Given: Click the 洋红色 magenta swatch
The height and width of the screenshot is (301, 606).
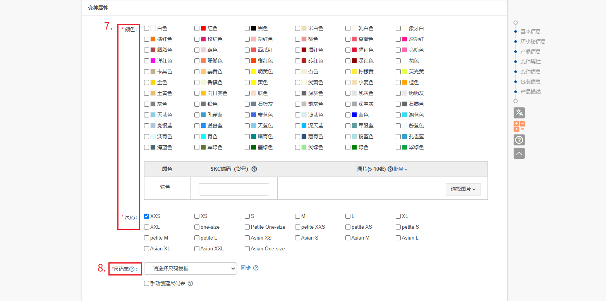Looking at the screenshot, I should (x=153, y=61).
